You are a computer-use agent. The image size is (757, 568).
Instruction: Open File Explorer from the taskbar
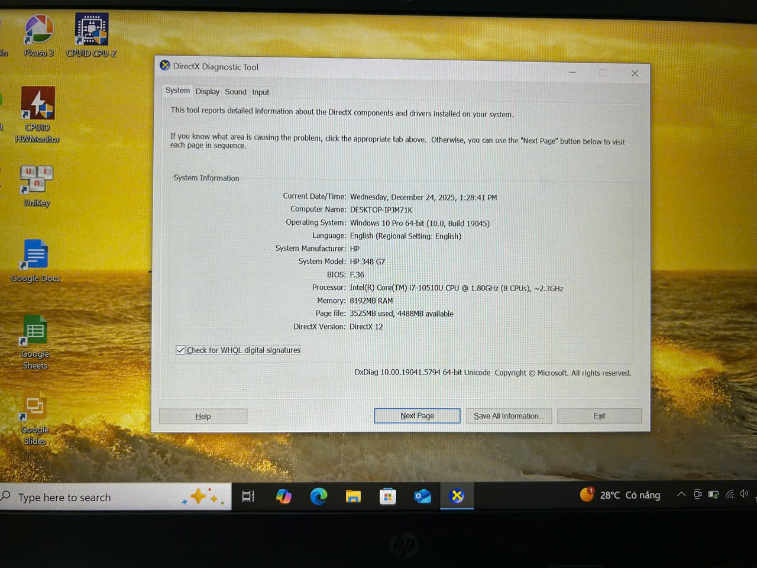[353, 496]
